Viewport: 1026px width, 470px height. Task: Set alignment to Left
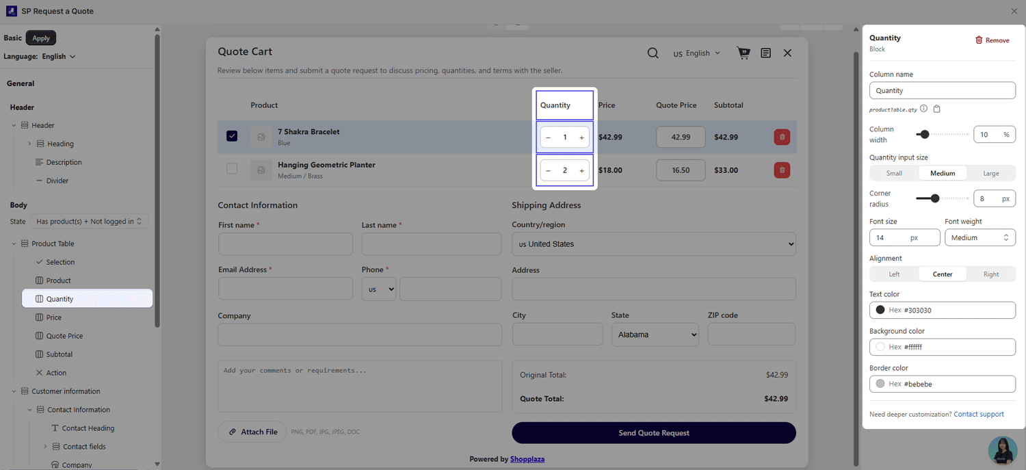click(x=894, y=274)
